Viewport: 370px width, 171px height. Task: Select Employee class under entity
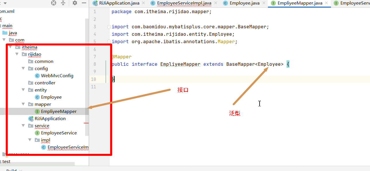51,97
